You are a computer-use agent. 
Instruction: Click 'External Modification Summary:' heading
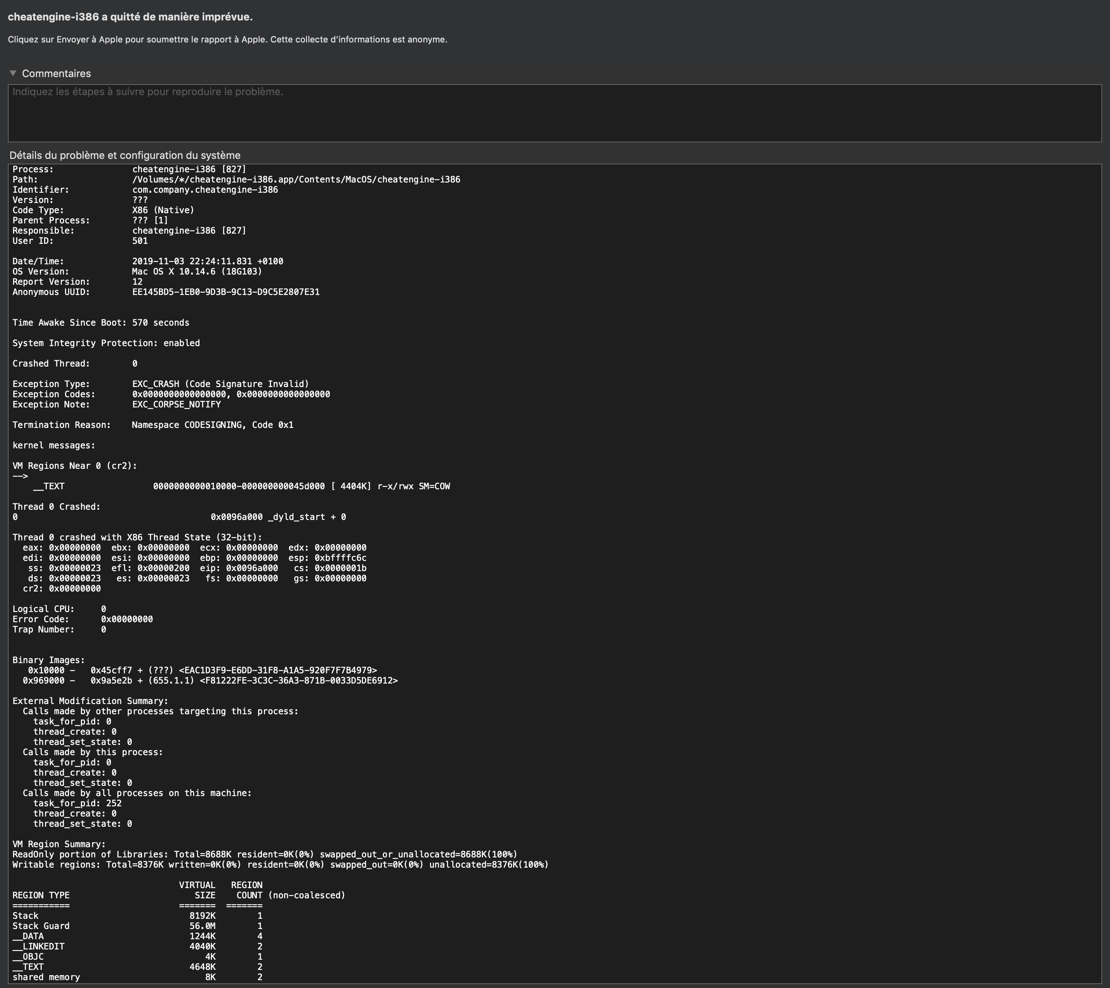point(90,701)
